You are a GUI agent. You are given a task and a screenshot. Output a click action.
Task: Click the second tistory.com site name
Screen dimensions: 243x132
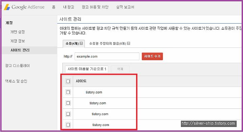click(x=98, y=103)
